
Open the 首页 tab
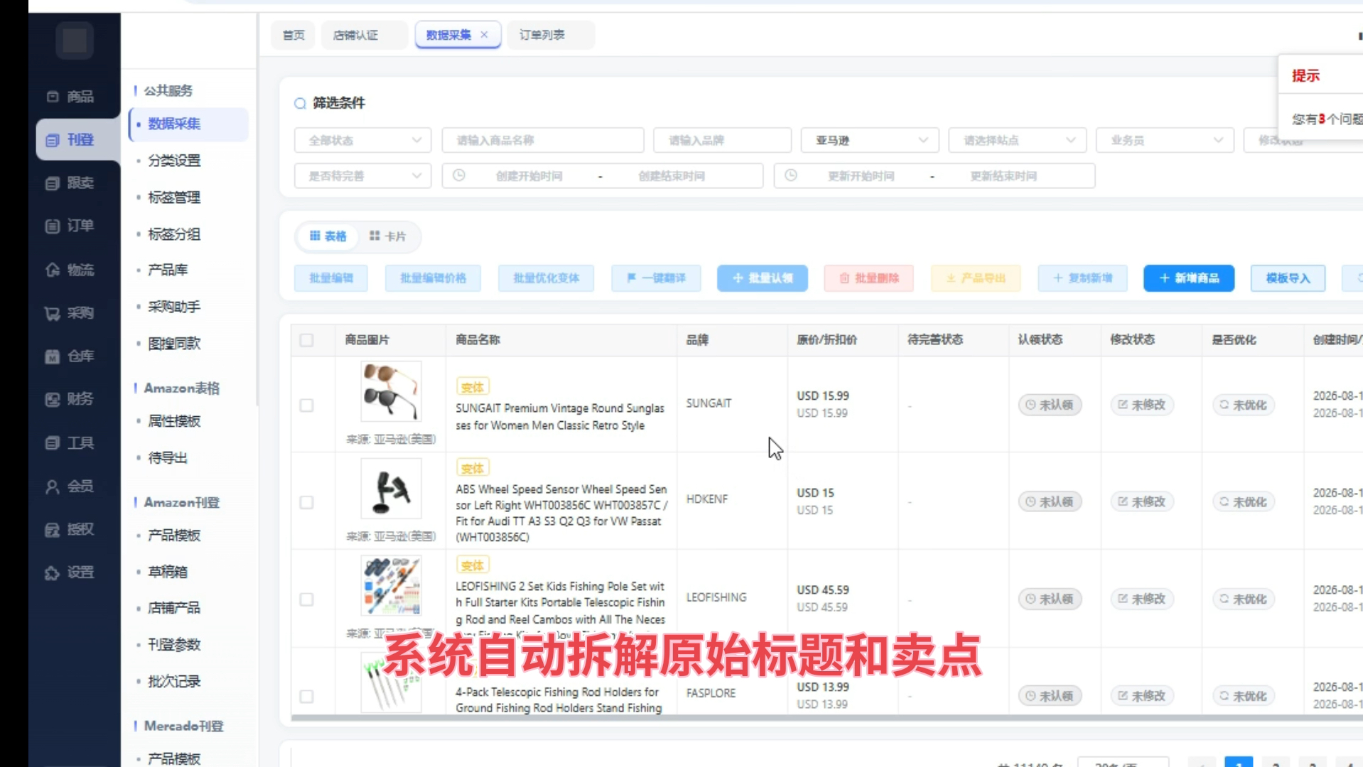coord(293,35)
